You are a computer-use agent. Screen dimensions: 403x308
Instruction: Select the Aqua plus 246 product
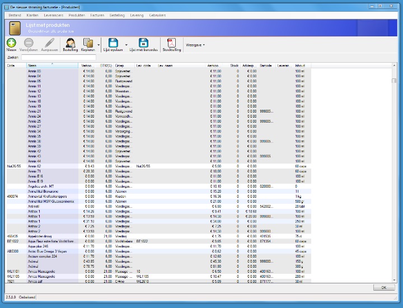(158, 246)
